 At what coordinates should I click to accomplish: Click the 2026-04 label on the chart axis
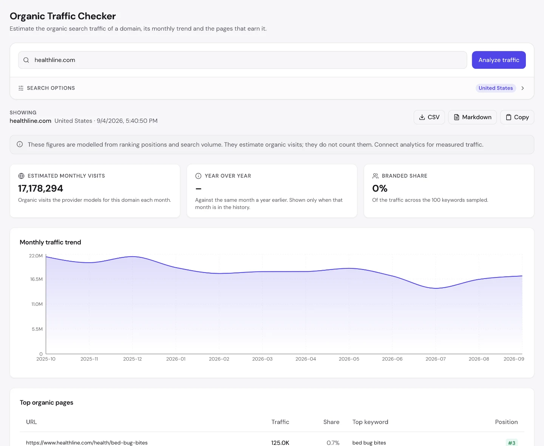(x=306, y=359)
